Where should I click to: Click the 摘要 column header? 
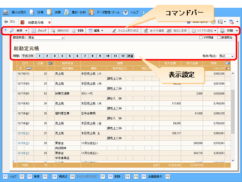[x=120, y=63]
